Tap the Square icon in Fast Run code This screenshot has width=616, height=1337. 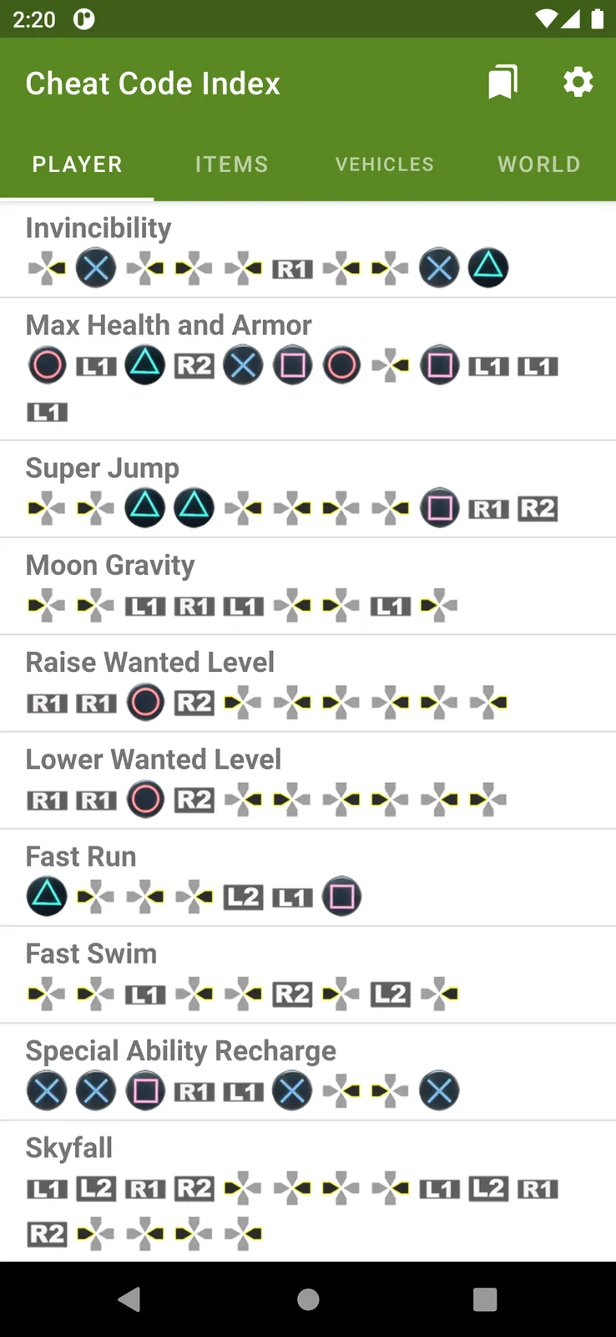point(341,896)
